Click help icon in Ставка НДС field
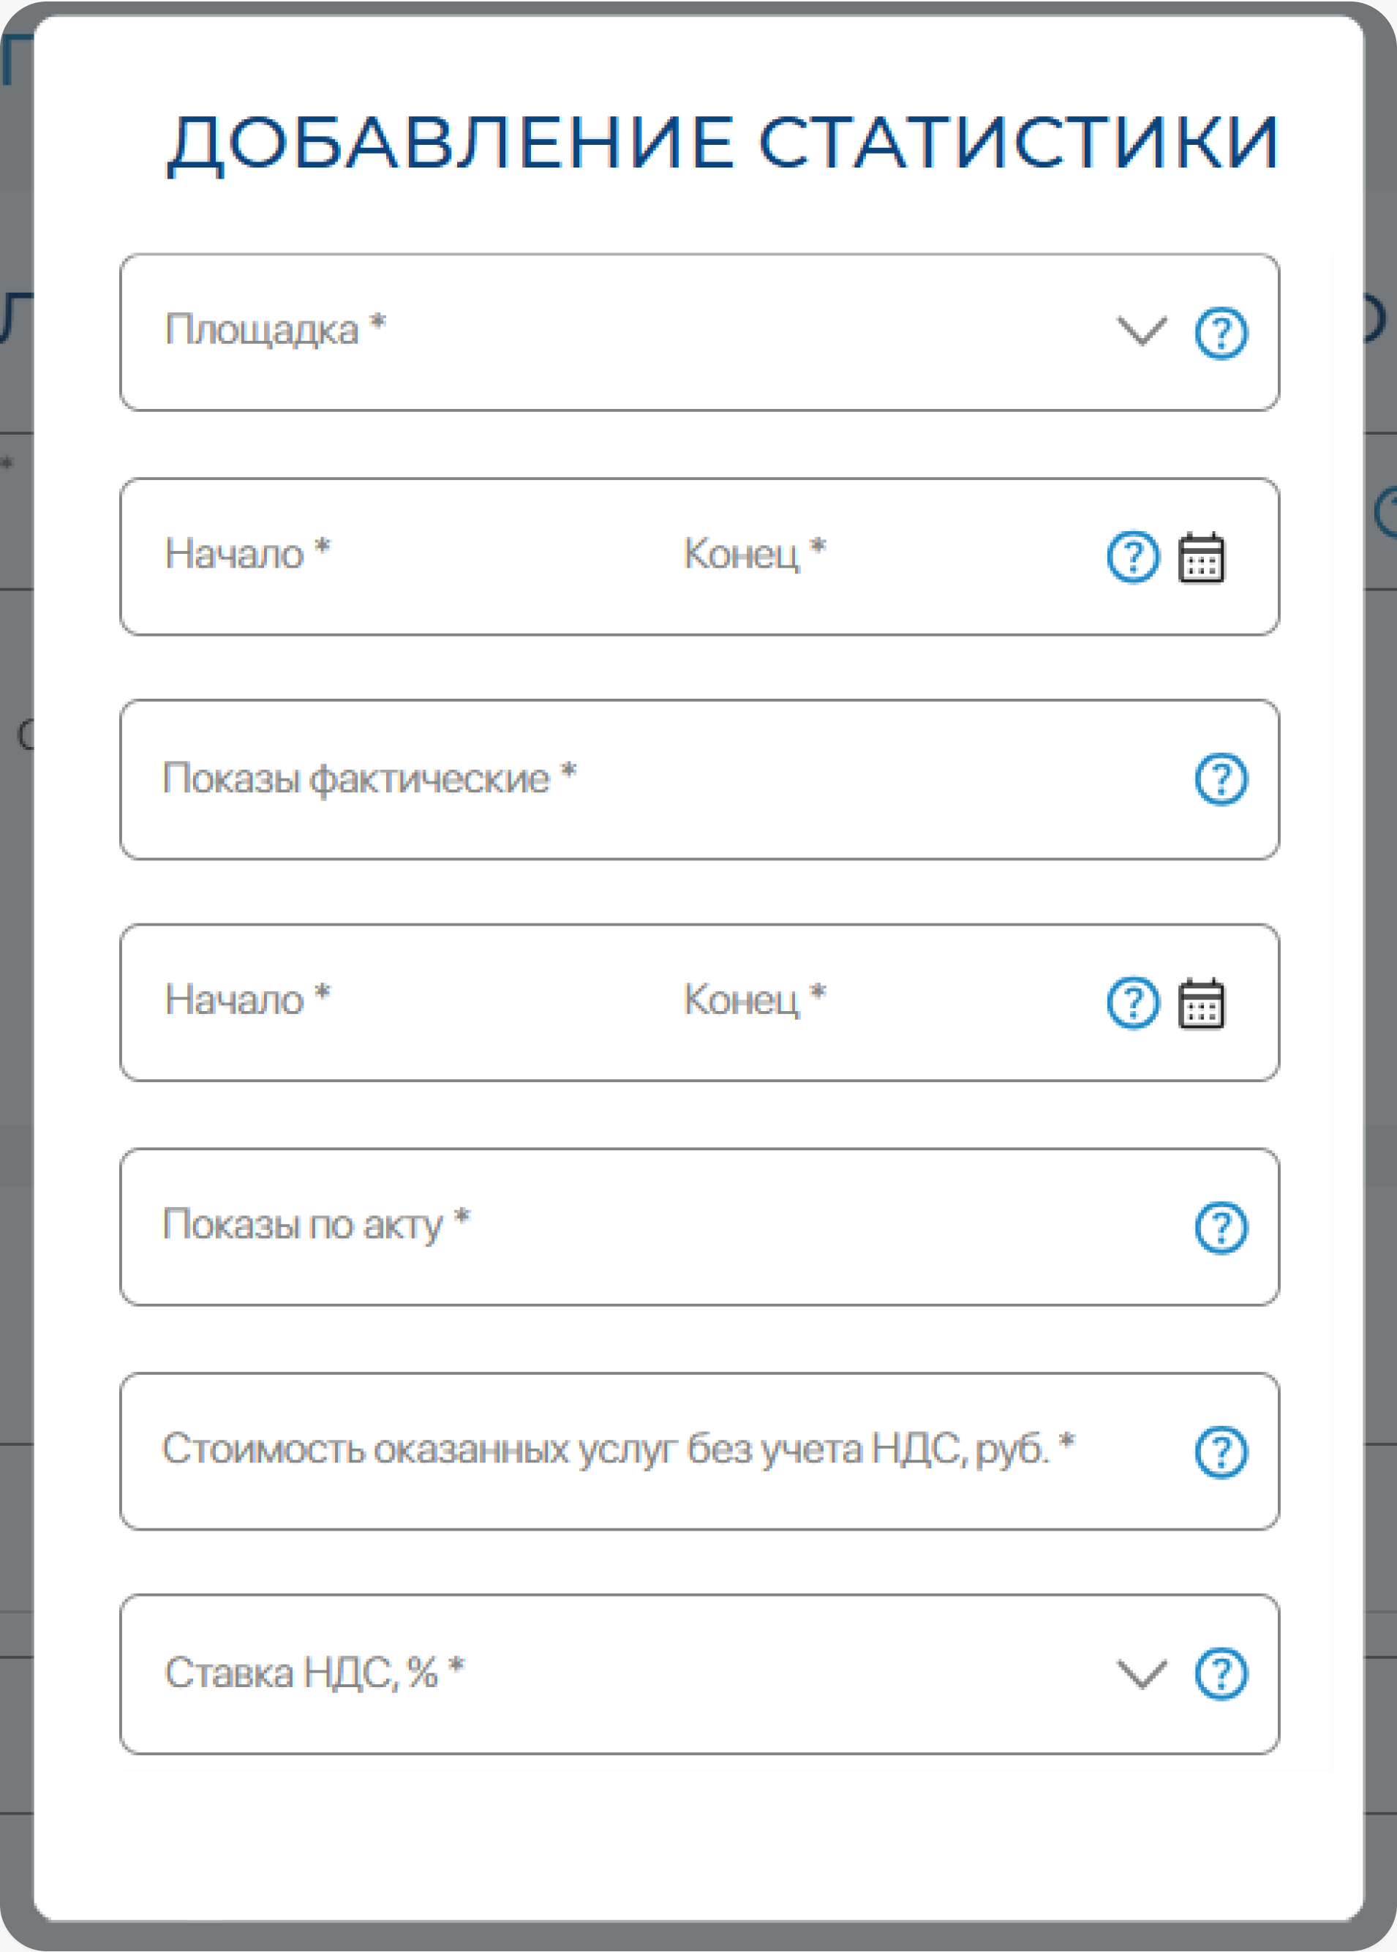Image resolution: width=1397 pixels, height=1952 pixels. click(1221, 1674)
